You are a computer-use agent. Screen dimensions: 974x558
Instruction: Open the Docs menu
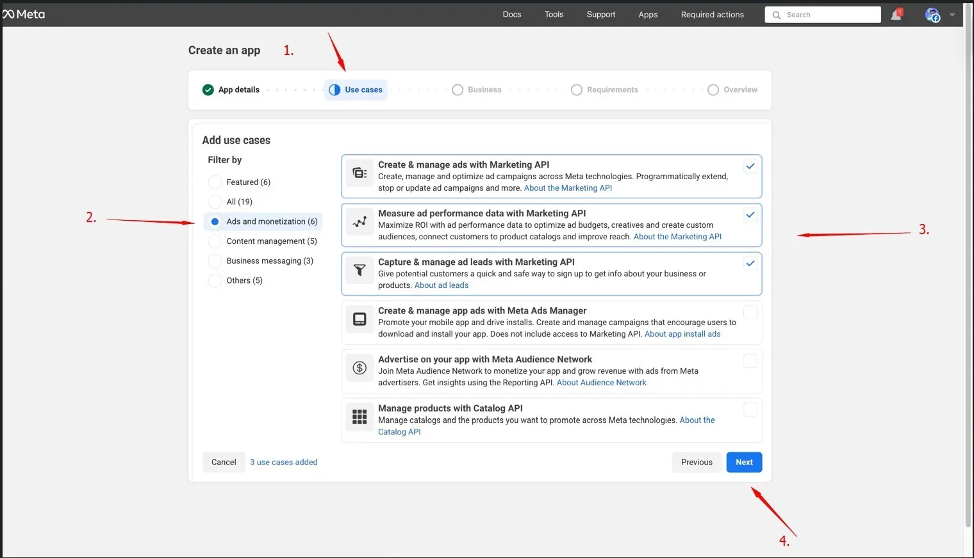[x=512, y=15]
